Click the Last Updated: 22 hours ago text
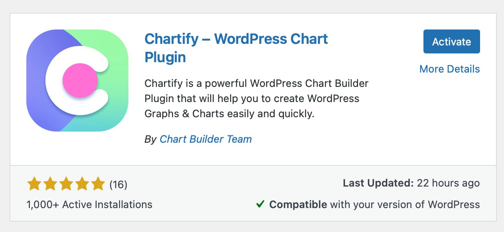This screenshot has width=504, height=232. [x=411, y=183]
